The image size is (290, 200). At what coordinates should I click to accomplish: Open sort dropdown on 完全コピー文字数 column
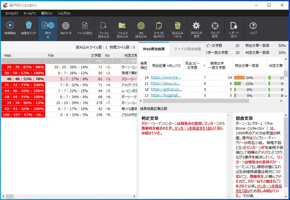coord(204,65)
